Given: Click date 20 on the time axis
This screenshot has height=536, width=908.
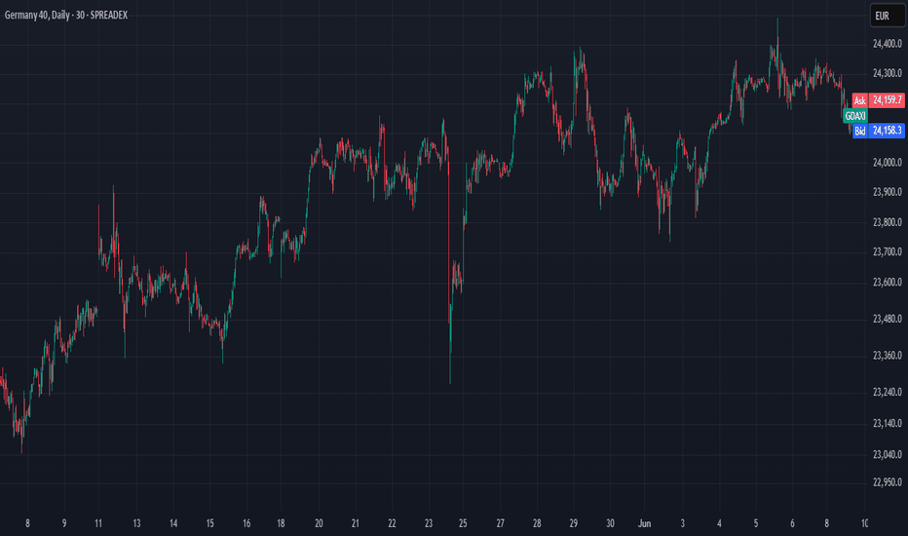Looking at the screenshot, I should tap(319, 523).
